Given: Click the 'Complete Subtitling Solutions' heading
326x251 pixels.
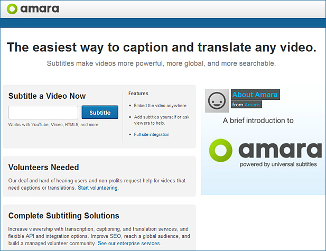Looking at the screenshot, I should tap(64, 216).
